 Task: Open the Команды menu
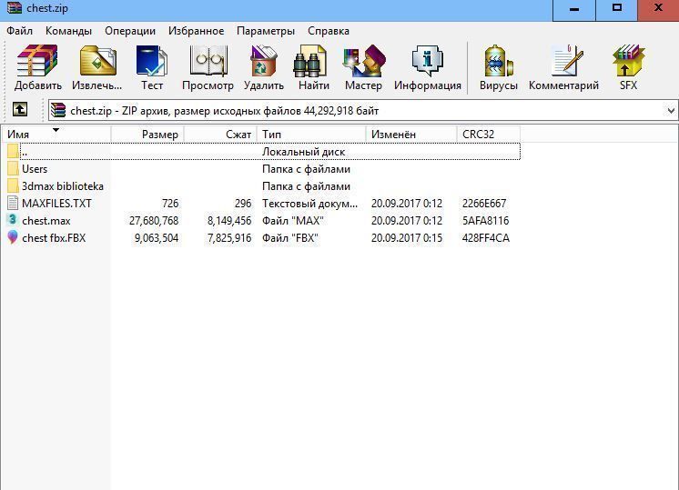click(68, 31)
